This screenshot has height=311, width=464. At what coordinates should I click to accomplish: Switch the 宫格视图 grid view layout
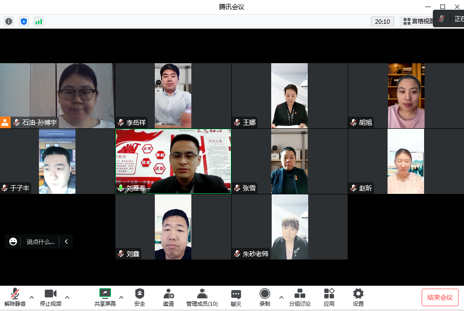coord(416,21)
